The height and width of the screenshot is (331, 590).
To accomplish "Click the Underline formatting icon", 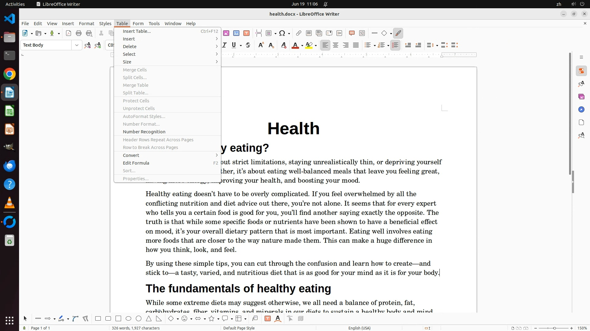I will pyautogui.click(x=234, y=45).
